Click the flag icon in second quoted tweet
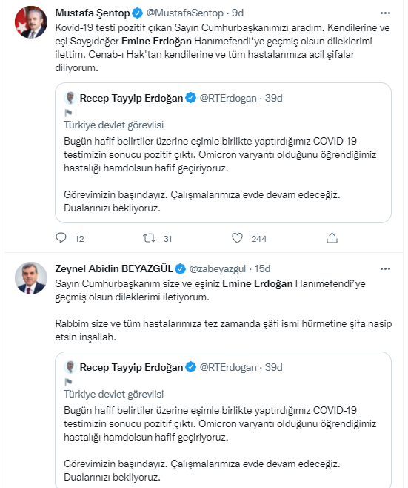This screenshot has width=408, height=488. tap(68, 382)
